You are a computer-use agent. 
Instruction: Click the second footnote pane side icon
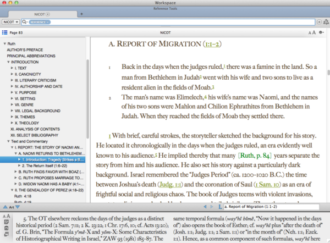coord(6,228)
